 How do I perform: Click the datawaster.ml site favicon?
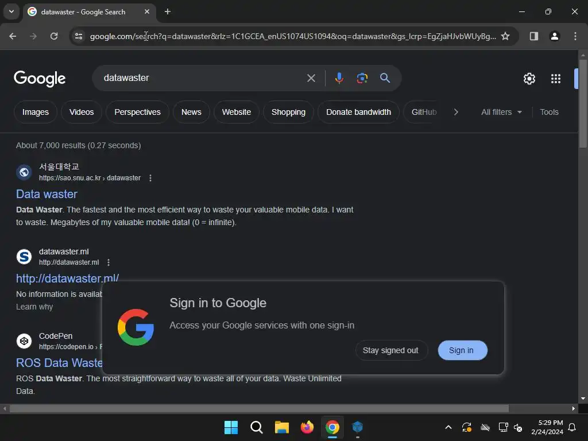(24, 257)
